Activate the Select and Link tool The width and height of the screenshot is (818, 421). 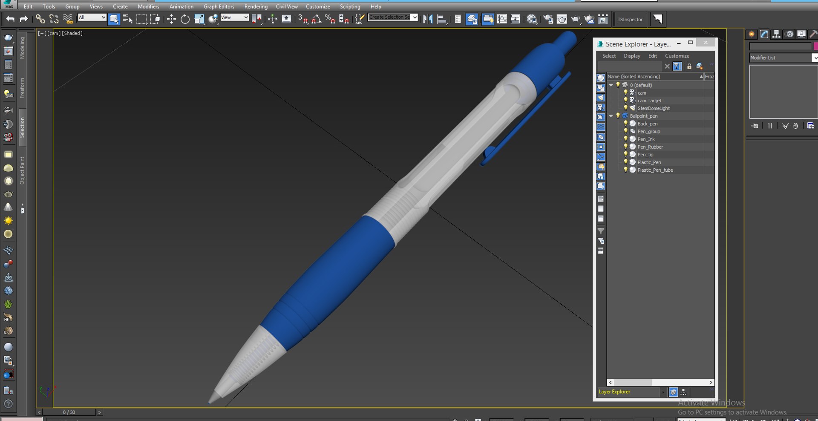[x=40, y=19]
